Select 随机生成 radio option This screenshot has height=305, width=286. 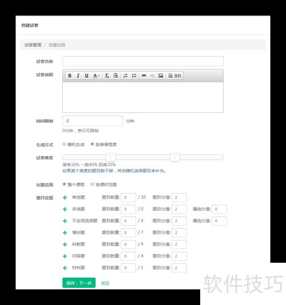(64, 144)
